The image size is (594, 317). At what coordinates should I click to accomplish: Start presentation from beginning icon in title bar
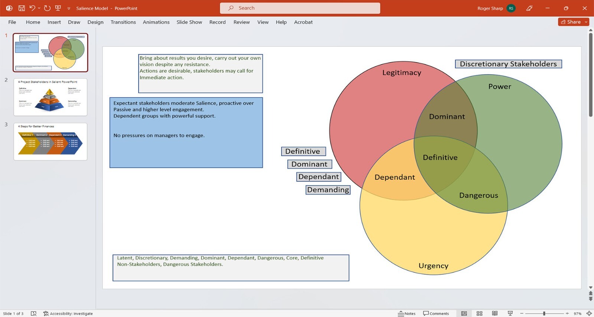[x=58, y=8]
